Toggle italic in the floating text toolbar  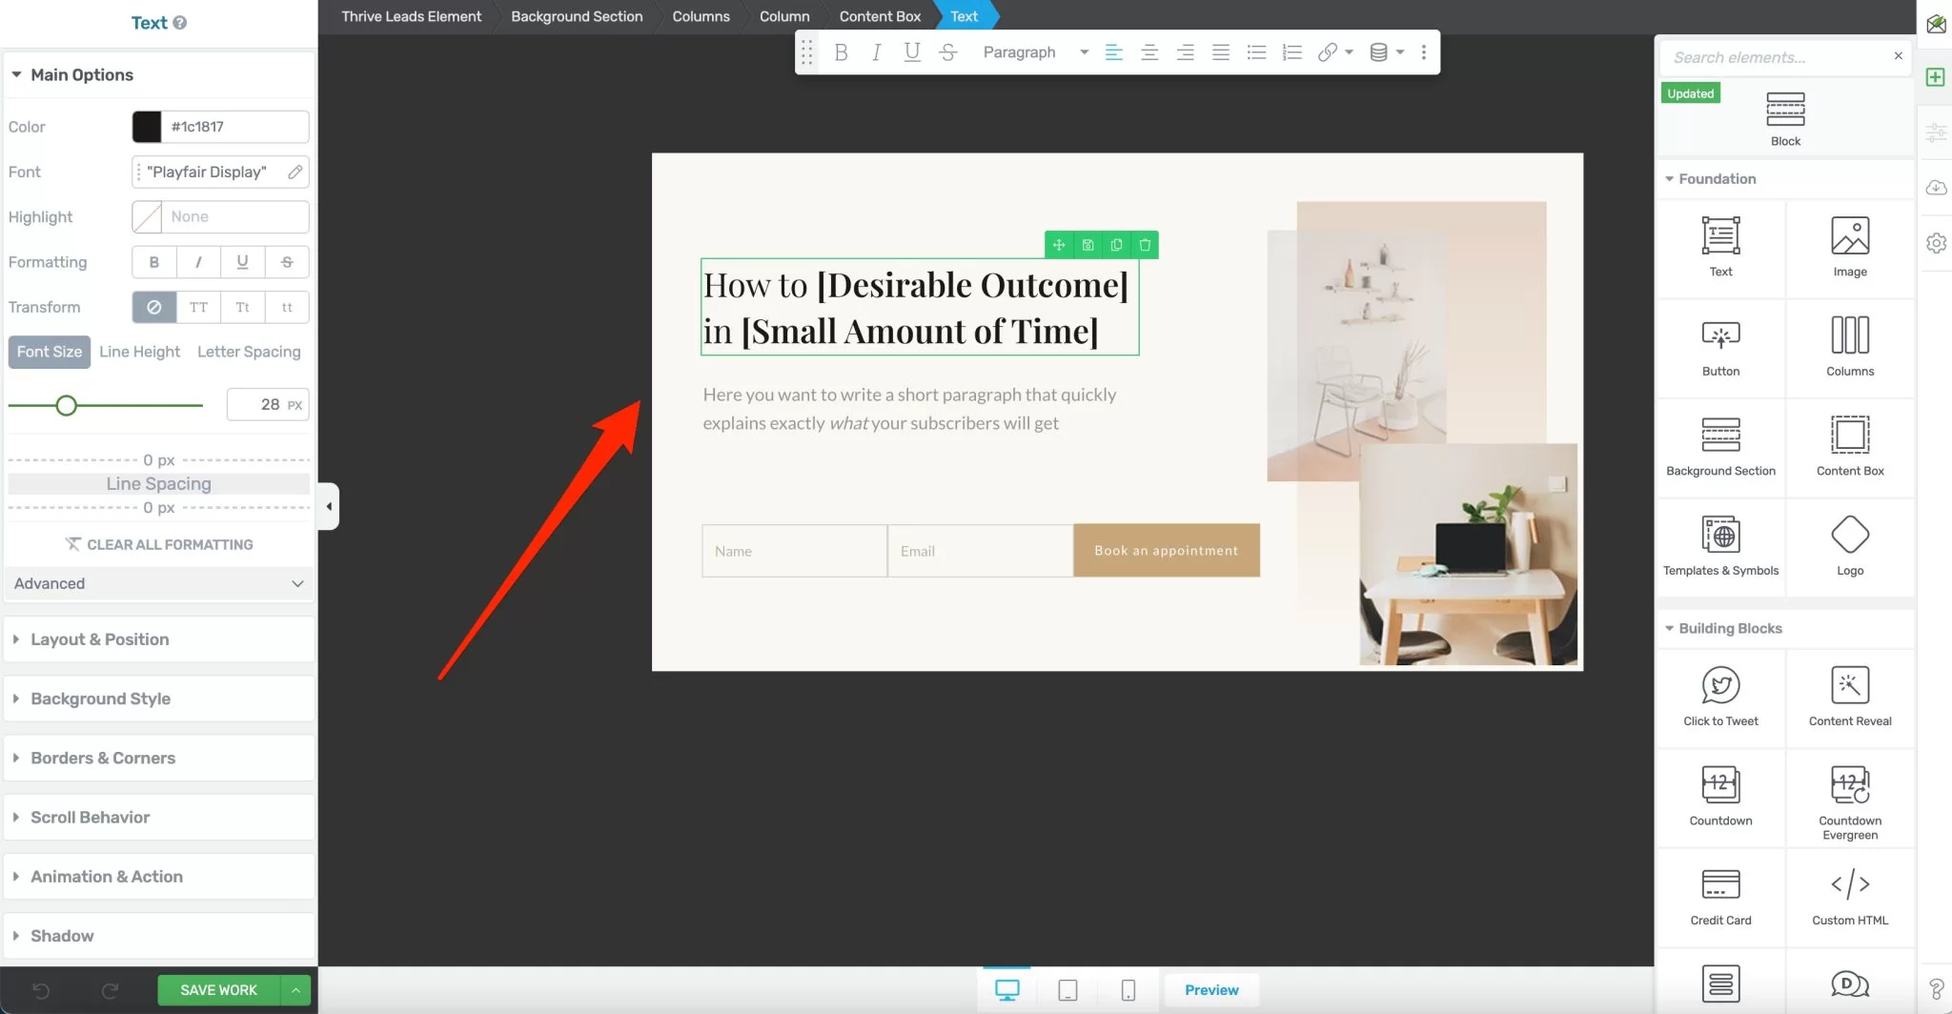876,52
